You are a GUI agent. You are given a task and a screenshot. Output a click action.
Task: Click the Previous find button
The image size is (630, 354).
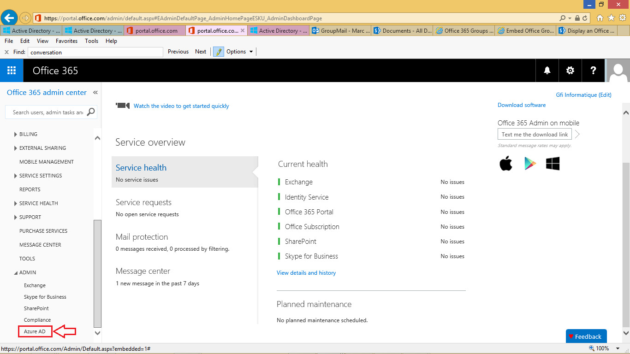click(x=178, y=52)
